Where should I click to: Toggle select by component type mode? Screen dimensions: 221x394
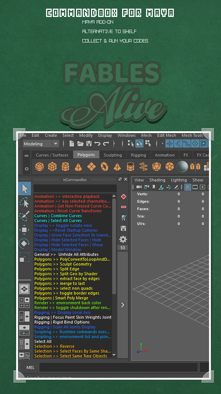148,144
